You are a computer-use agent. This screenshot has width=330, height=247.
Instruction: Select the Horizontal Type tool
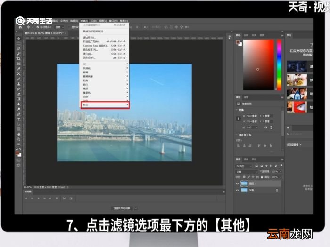(x=18, y=120)
